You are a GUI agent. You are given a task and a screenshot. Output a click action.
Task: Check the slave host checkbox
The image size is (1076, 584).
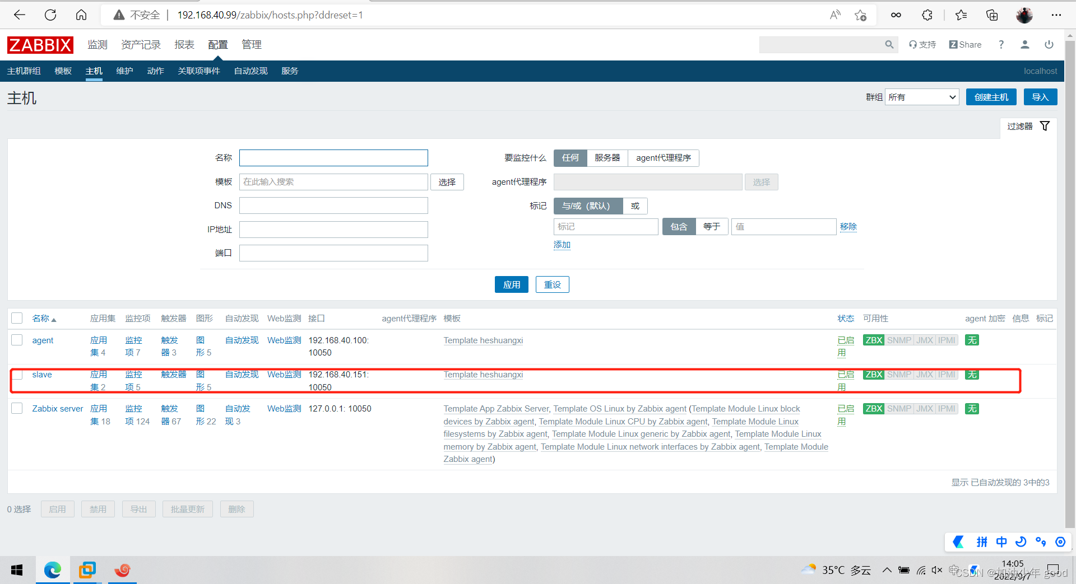tap(17, 374)
